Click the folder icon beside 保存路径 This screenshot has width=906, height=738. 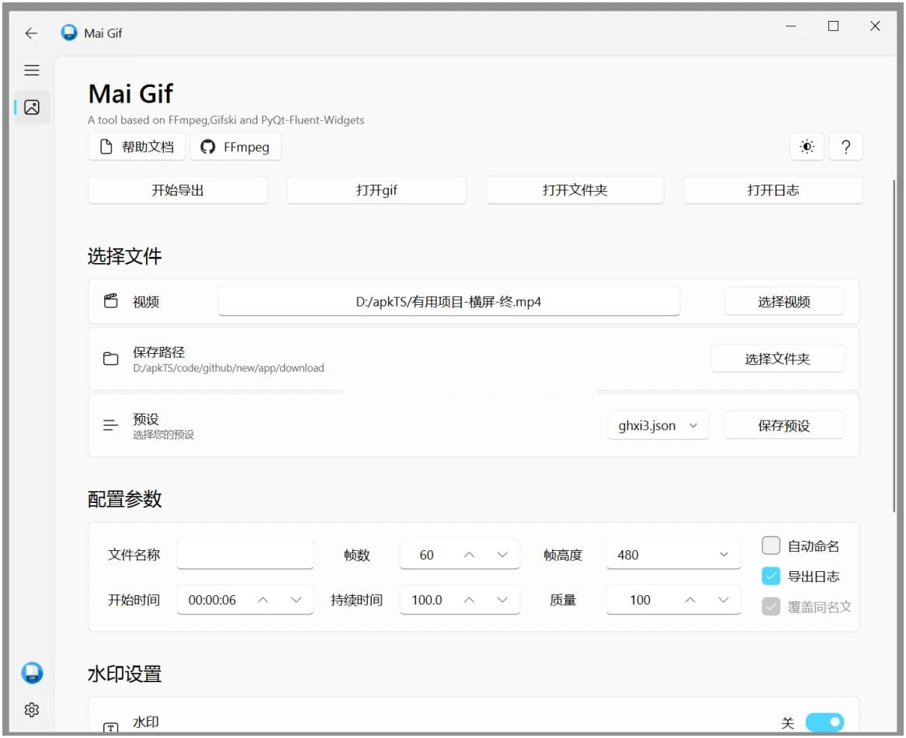[110, 358]
